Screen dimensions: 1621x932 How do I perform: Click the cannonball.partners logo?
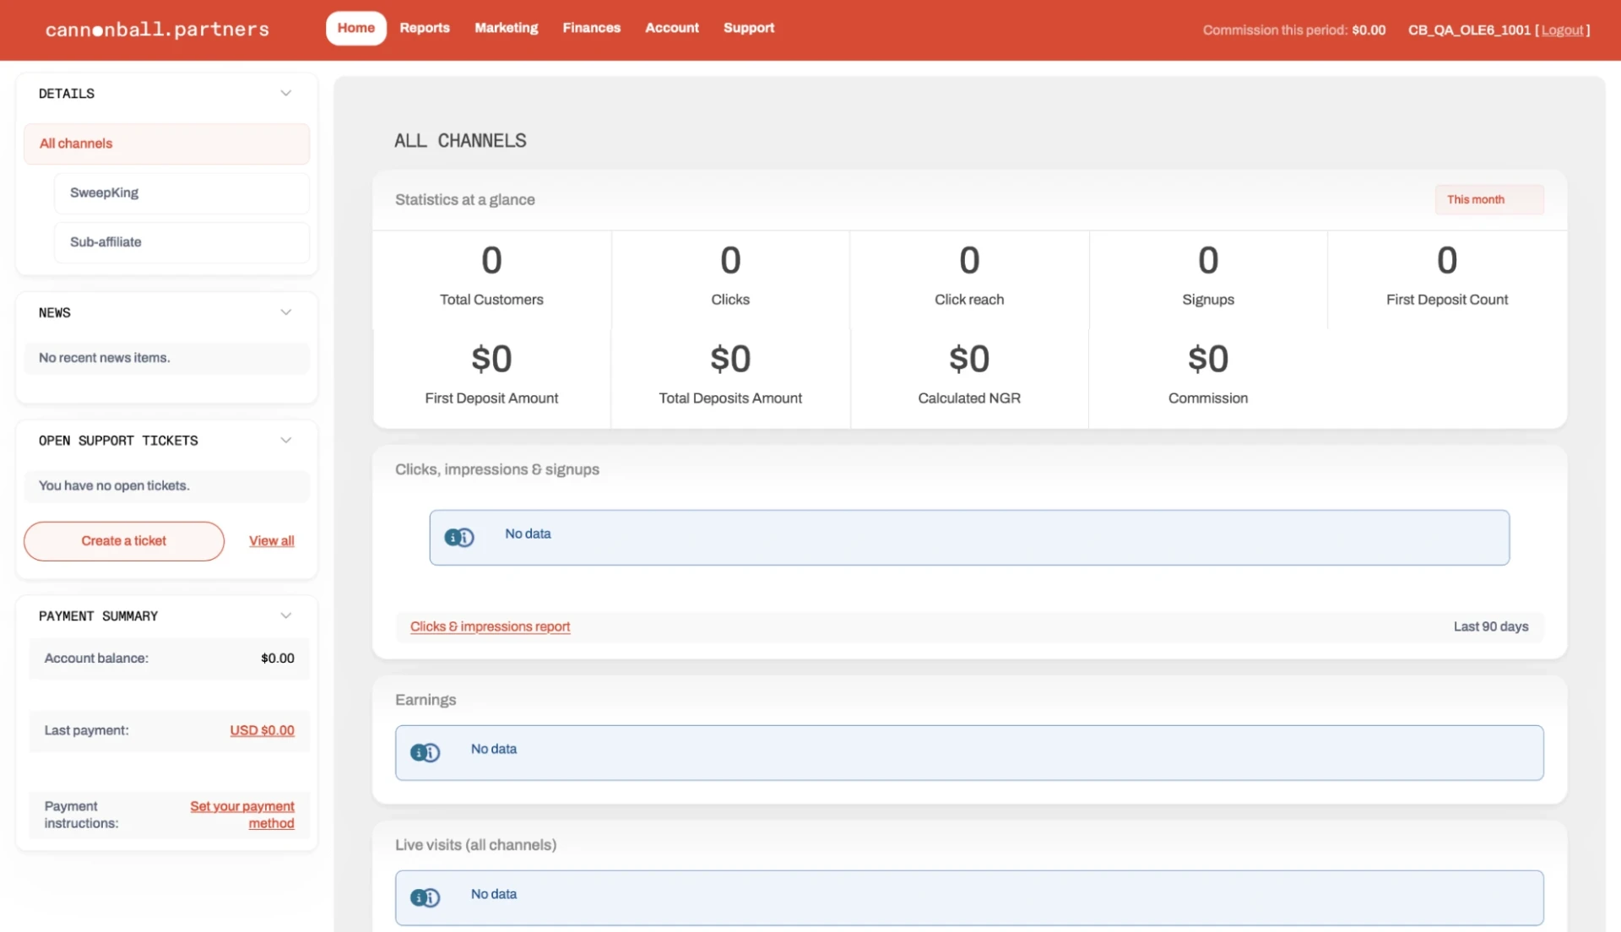click(157, 30)
